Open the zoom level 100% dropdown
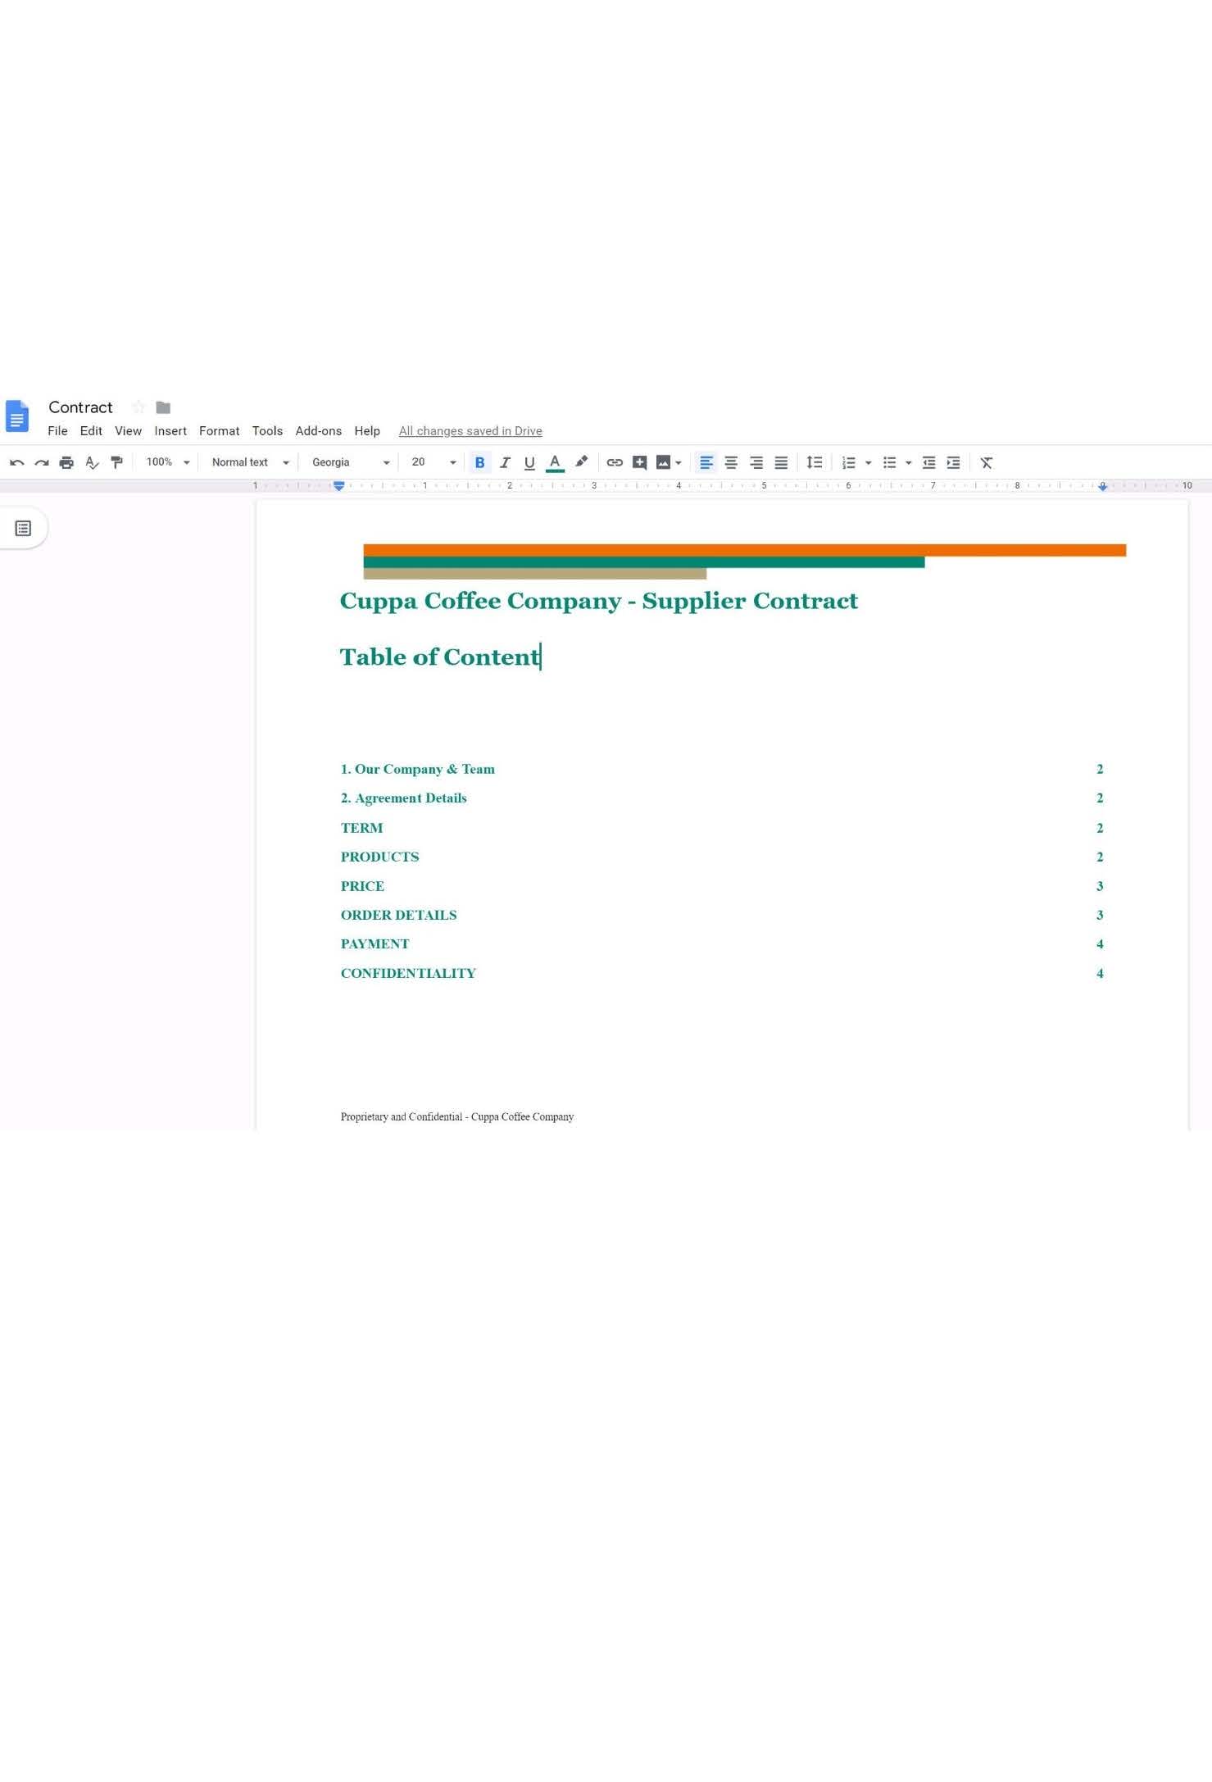The image size is (1212, 1782). click(167, 462)
